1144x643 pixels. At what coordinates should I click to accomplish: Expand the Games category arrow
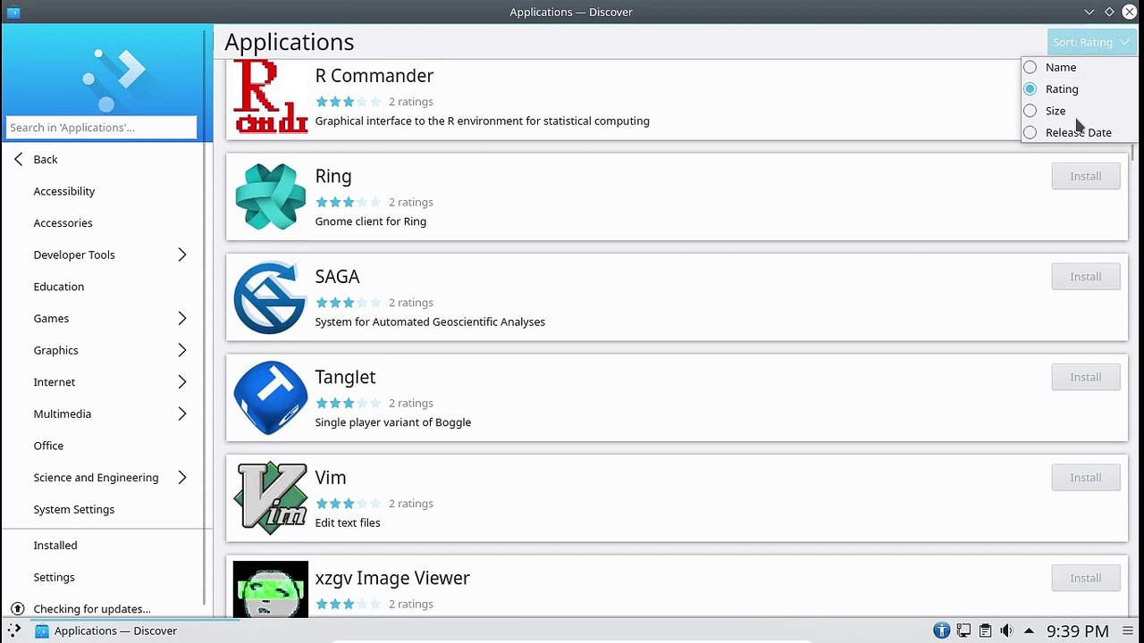pos(182,318)
